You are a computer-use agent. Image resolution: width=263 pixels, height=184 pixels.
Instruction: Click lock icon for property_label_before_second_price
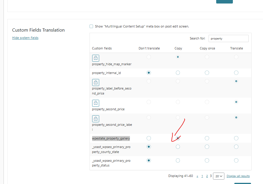96,82
